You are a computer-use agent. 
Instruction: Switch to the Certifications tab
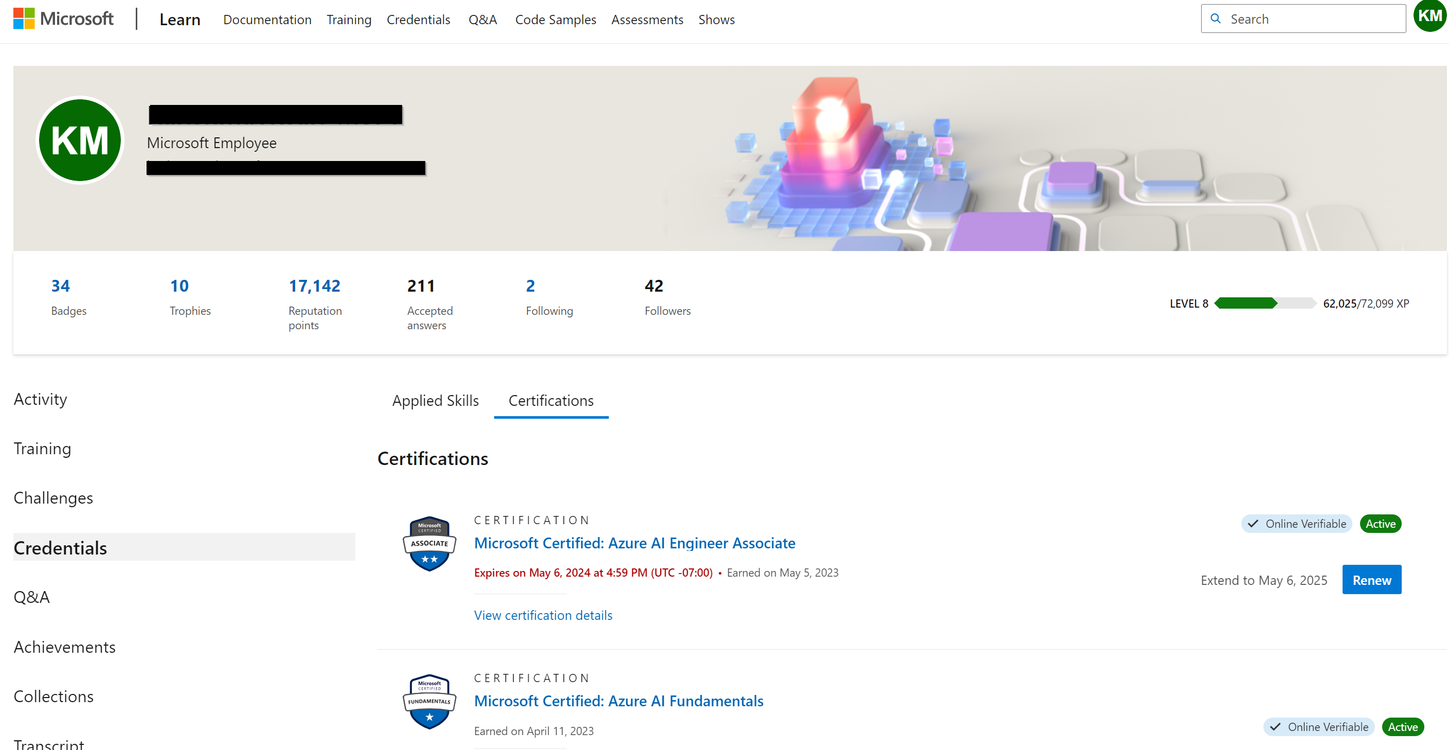tap(551, 401)
